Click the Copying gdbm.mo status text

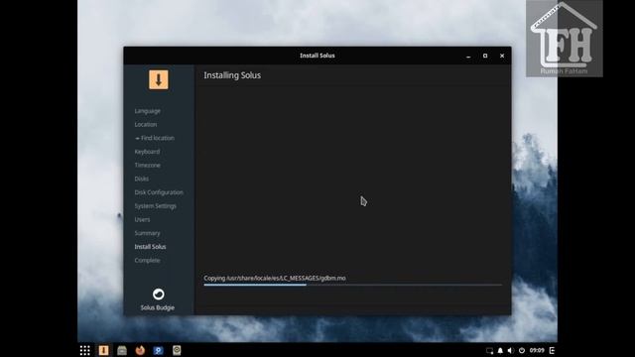pyautogui.click(x=275, y=278)
